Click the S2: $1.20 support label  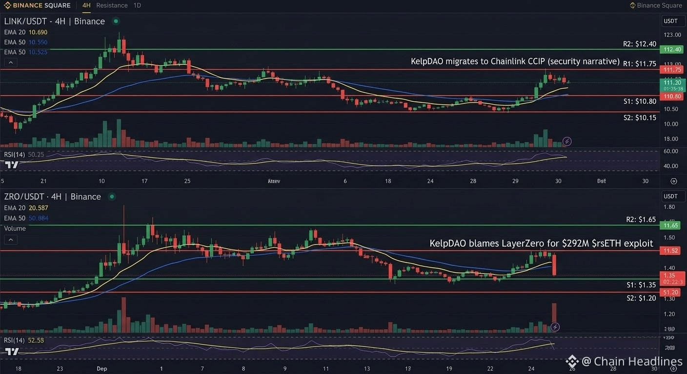[641, 298]
